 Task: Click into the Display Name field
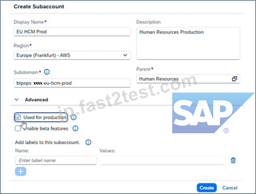(72, 32)
